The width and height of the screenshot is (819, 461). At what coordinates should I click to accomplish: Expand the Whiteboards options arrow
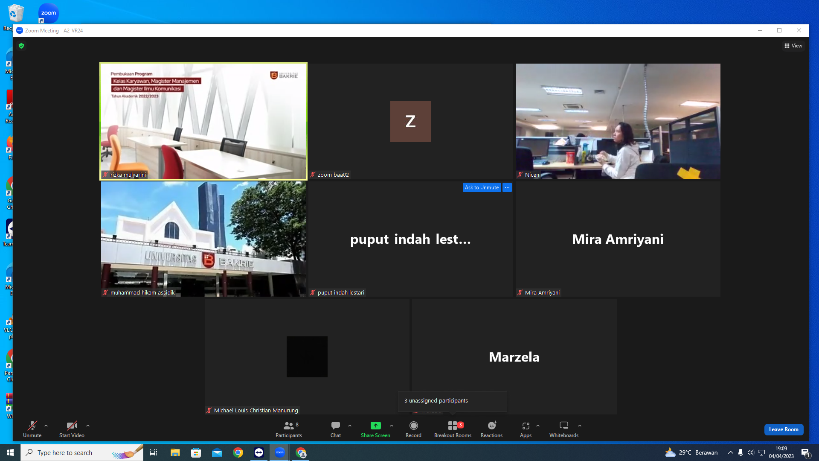(580, 426)
